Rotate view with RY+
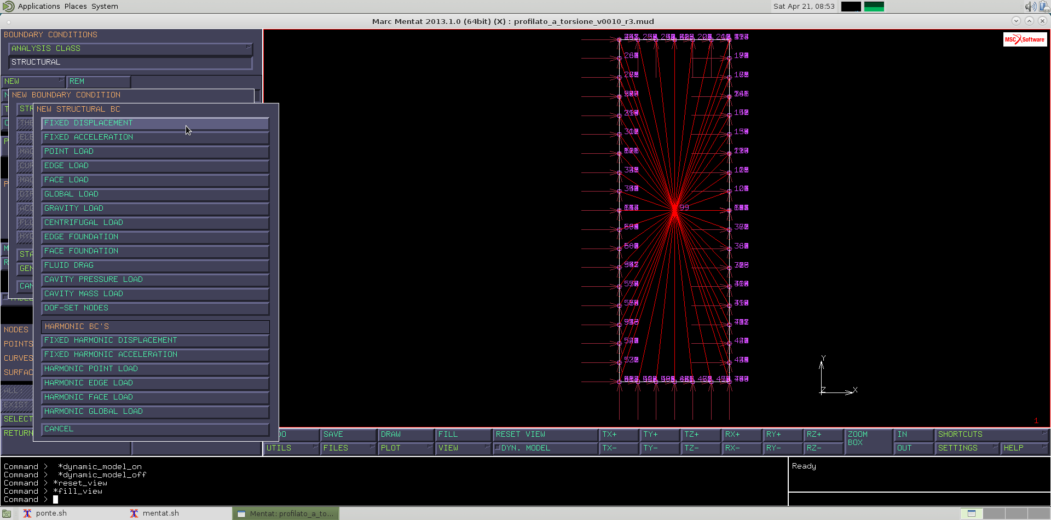The height and width of the screenshot is (520, 1051). [783, 435]
